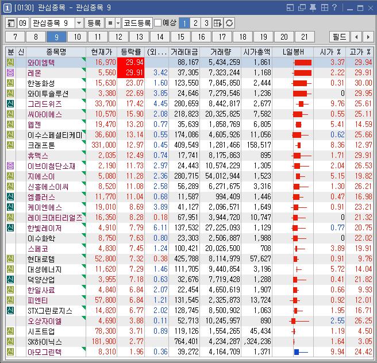Click the group number field 09

(x=23, y=23)
